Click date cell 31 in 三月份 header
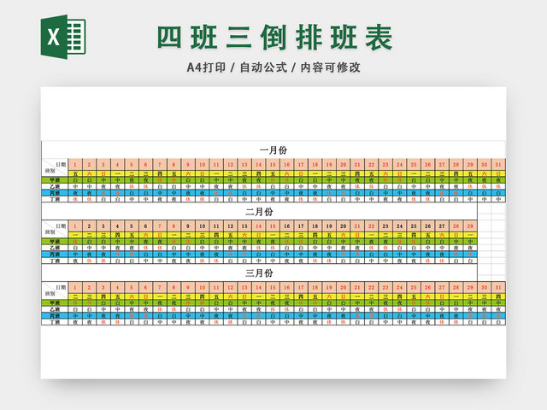Image resolution: width=547 pixels, height=410 pixels. click(498, 287)
